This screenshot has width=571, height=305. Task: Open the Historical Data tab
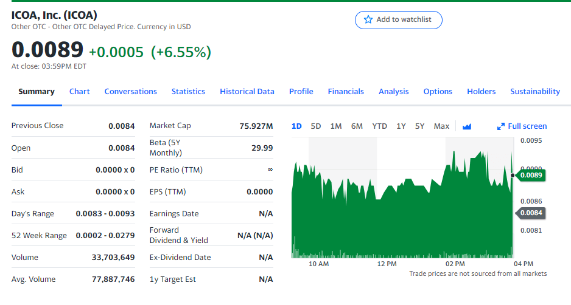(x=247, y=92)
